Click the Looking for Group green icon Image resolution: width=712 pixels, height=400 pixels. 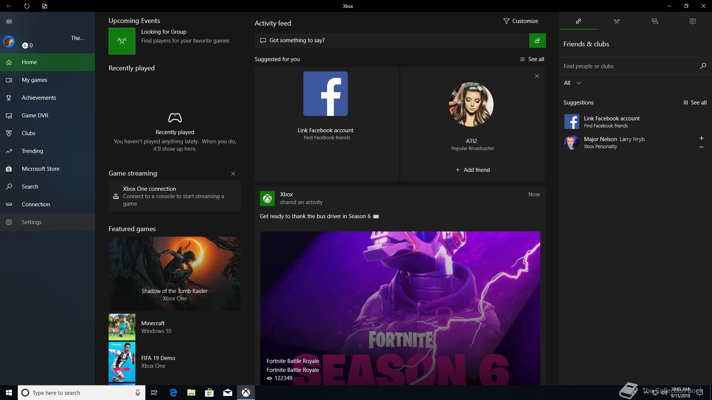(x=122, y=41)
